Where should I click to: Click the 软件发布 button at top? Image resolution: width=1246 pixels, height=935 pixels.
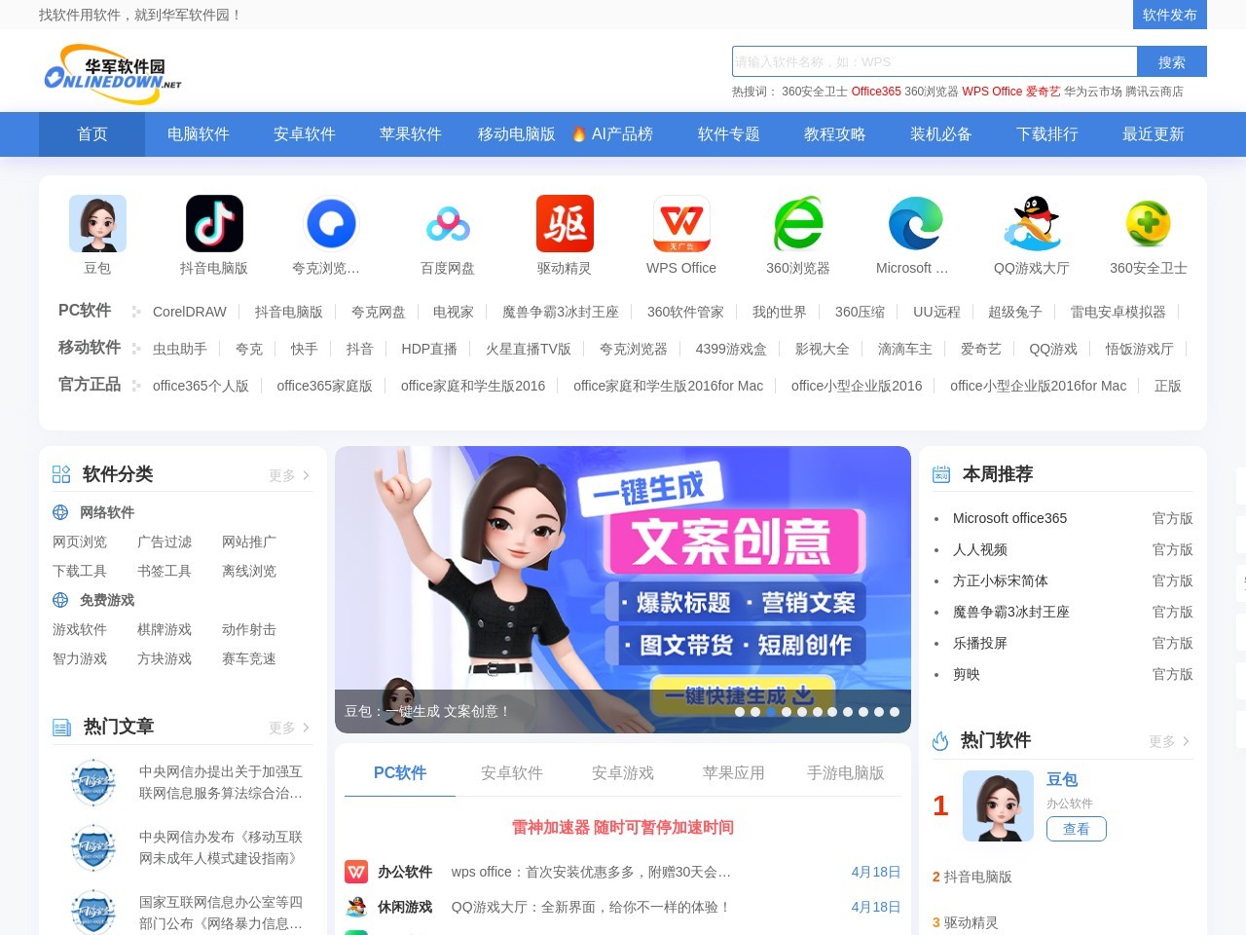pyautogui.click(x=1170, y=15)
